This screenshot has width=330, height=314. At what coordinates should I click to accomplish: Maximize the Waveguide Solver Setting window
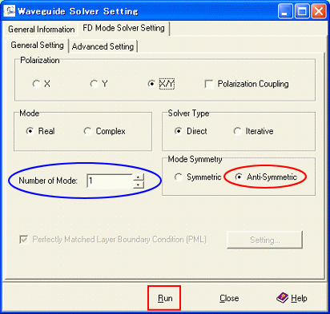(302, 11)
